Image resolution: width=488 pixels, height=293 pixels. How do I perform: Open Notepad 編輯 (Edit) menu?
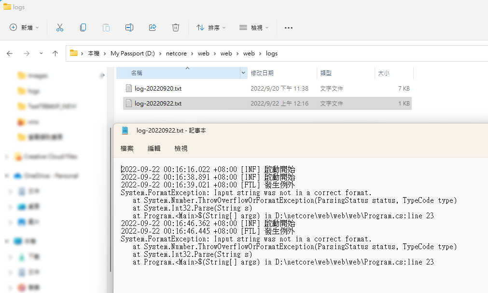pos(154,148)
